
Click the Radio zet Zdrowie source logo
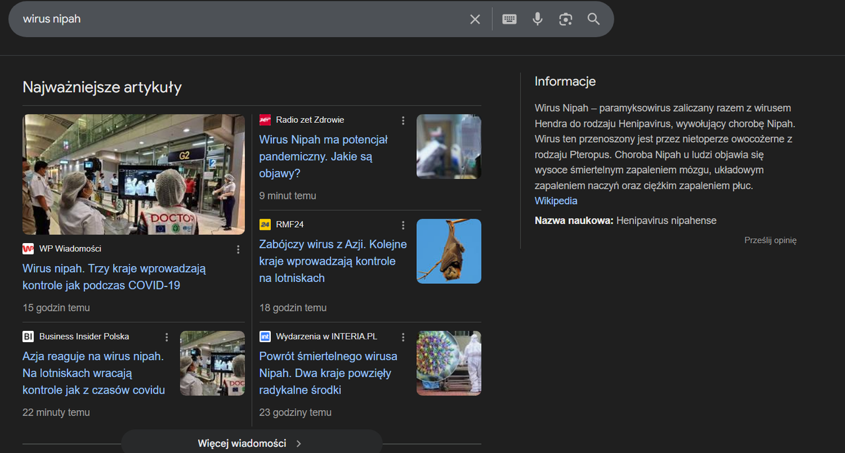(x=265, y=120)
